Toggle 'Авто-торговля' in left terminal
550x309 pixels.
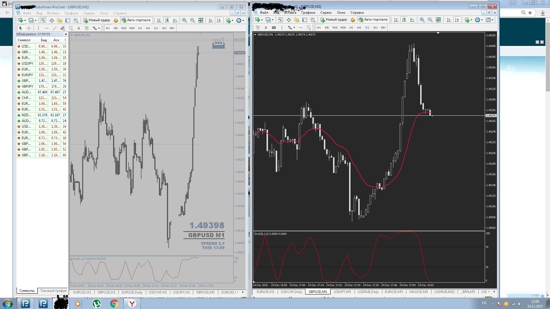(136, 20)
